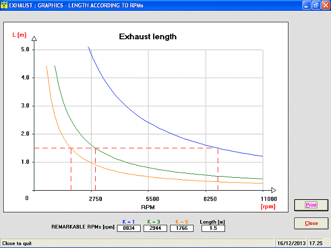This screenshot has width=331, height=248.
Task: Click the 5500 RPM axis label
Action: (x=153, y=199)
